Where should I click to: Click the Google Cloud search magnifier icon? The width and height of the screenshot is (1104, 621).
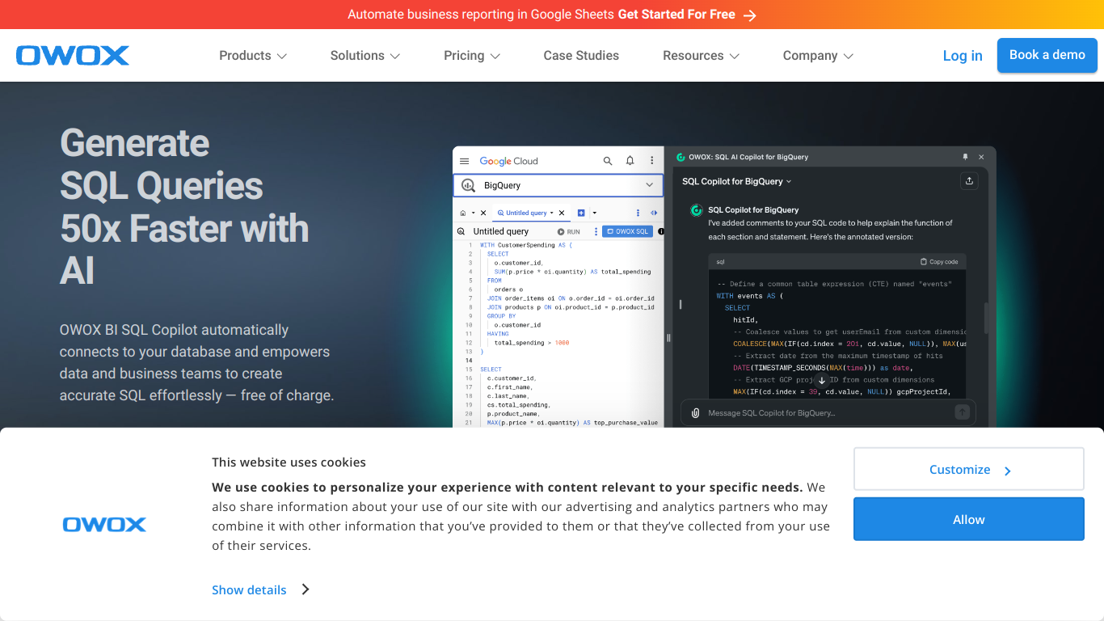[x=608, y=161]
